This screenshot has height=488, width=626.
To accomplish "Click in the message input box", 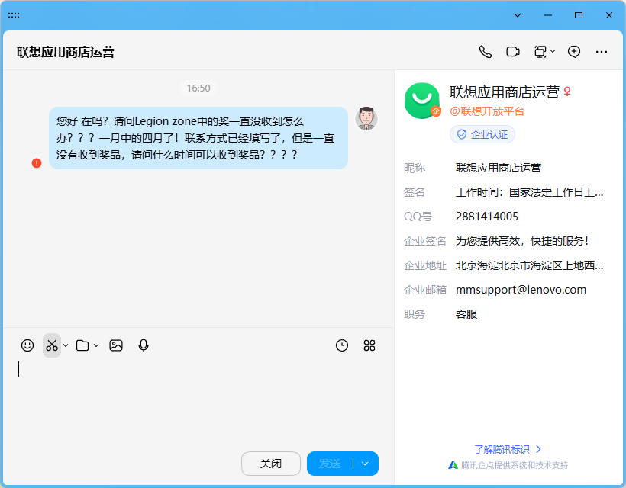I will (x=198, y=403).
